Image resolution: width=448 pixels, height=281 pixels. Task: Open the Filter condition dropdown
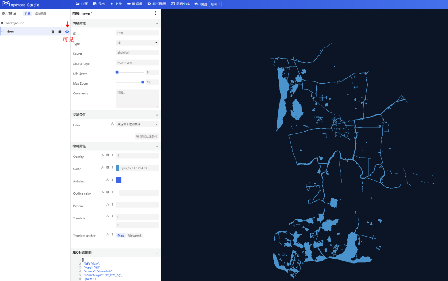point(137,124)
